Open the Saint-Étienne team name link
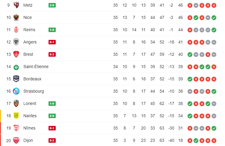This screenshot has width=225, height=146. click(x=36, y=67)
